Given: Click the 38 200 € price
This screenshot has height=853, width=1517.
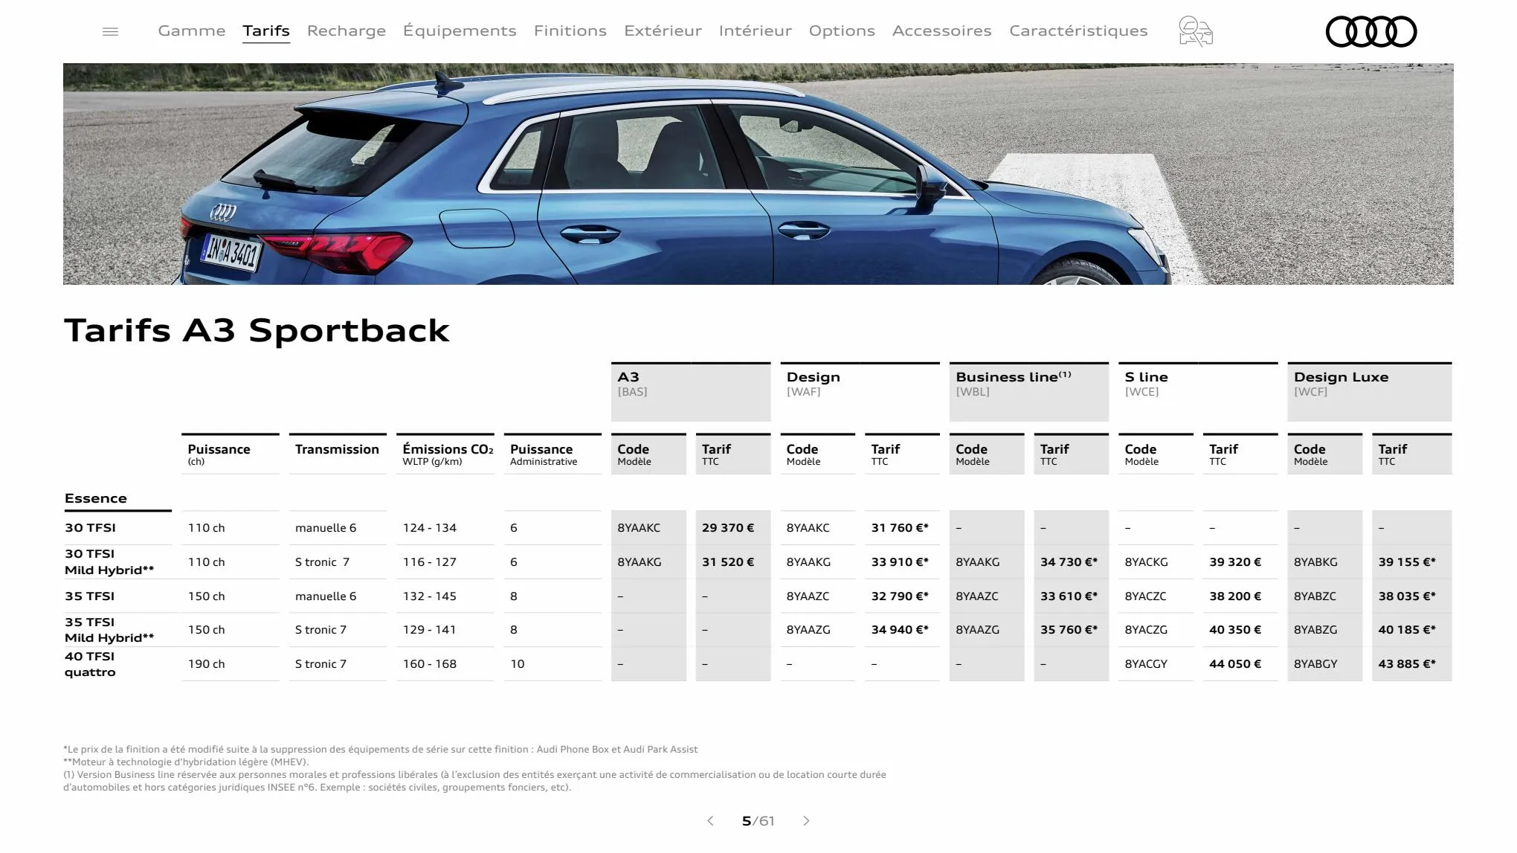Looking at the screenshot, I should (x=1235, y=596).
